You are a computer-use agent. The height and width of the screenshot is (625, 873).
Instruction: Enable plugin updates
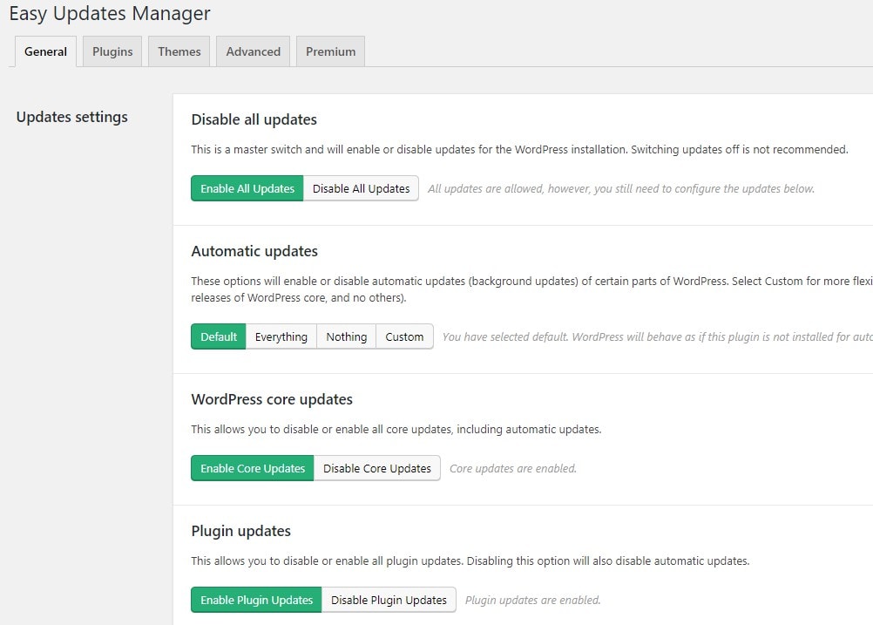(x=255, y=600)
